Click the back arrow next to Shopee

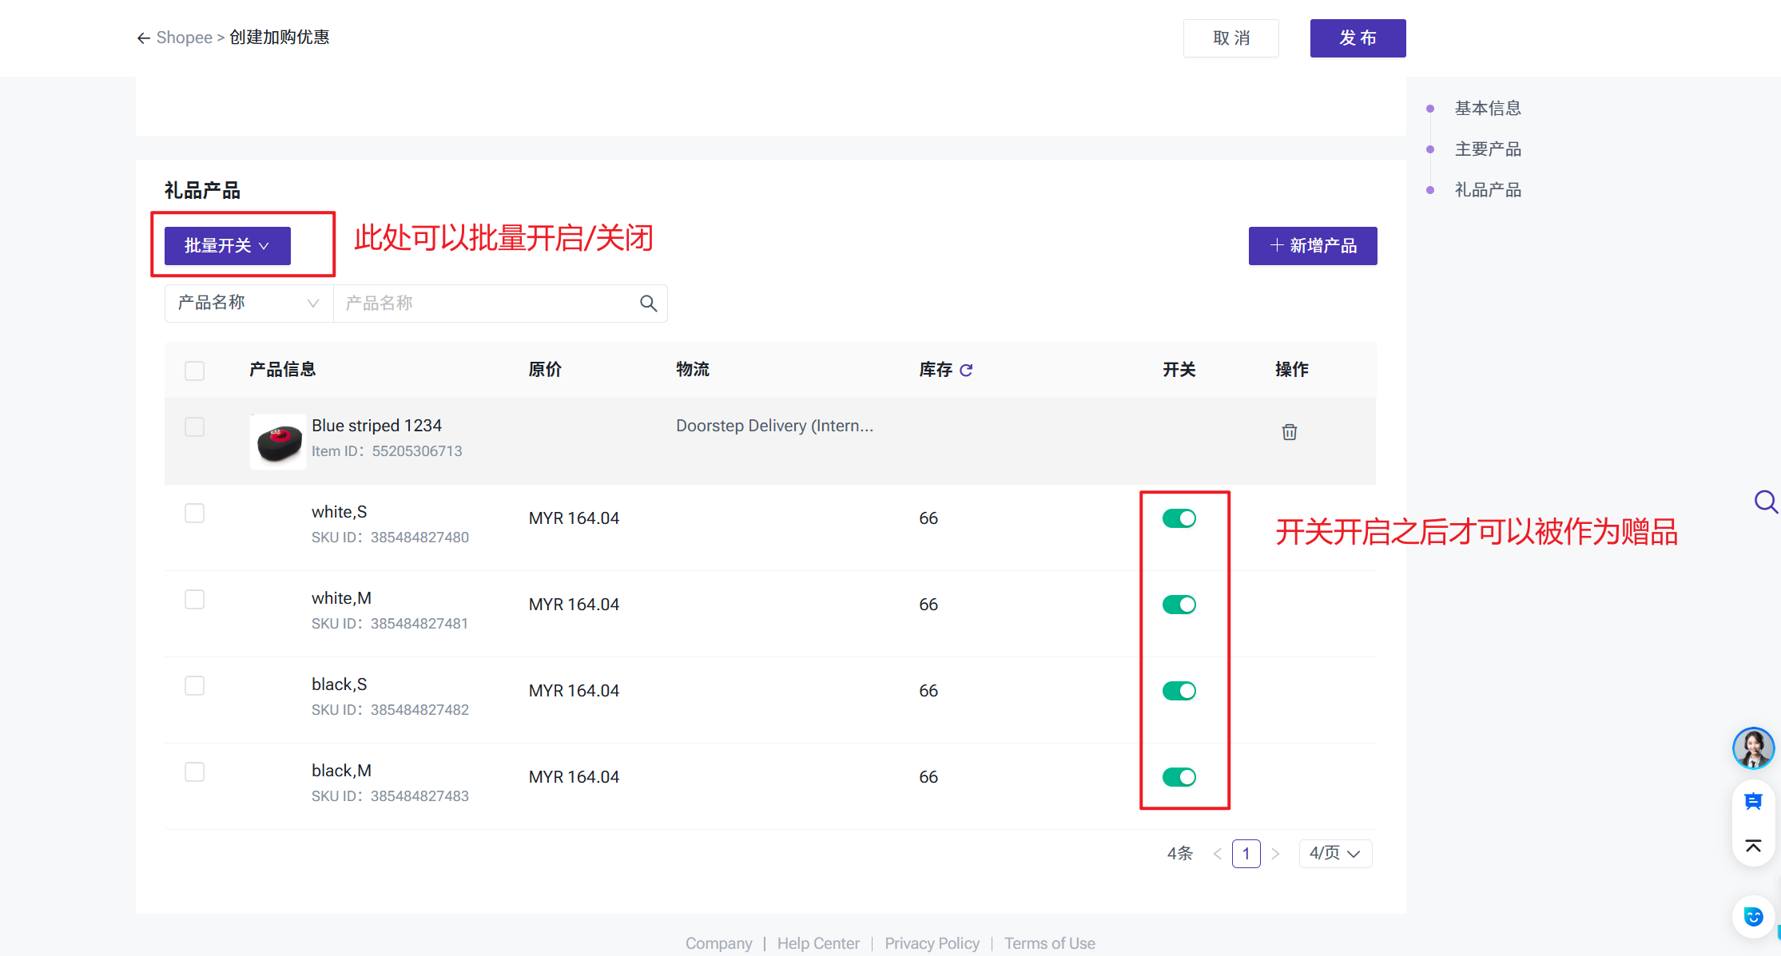pos(144,38)
